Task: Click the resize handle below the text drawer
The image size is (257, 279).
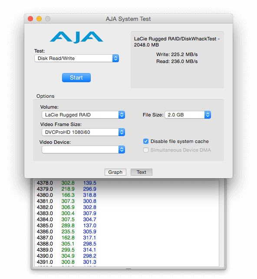Action: tap(128, 269)
